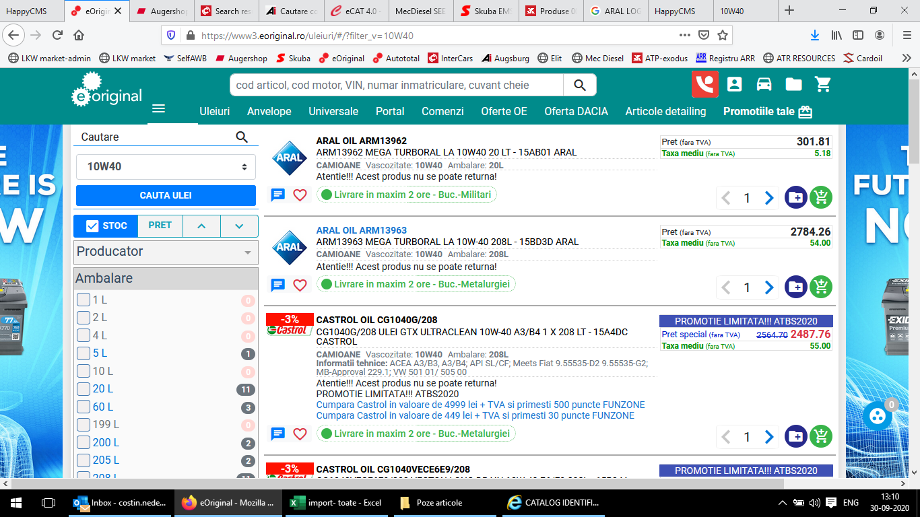Open comment icon for ARM13962
The image size is (920, 517).
point(277,195)
